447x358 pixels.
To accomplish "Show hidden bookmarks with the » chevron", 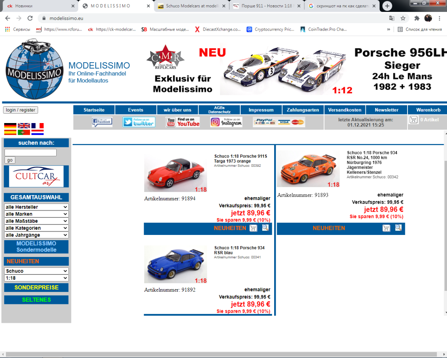I will tap(389, 29).
